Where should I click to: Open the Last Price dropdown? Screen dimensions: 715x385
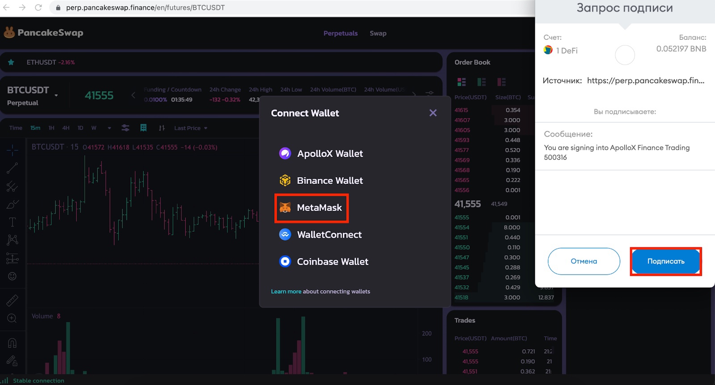pos(191,128)
